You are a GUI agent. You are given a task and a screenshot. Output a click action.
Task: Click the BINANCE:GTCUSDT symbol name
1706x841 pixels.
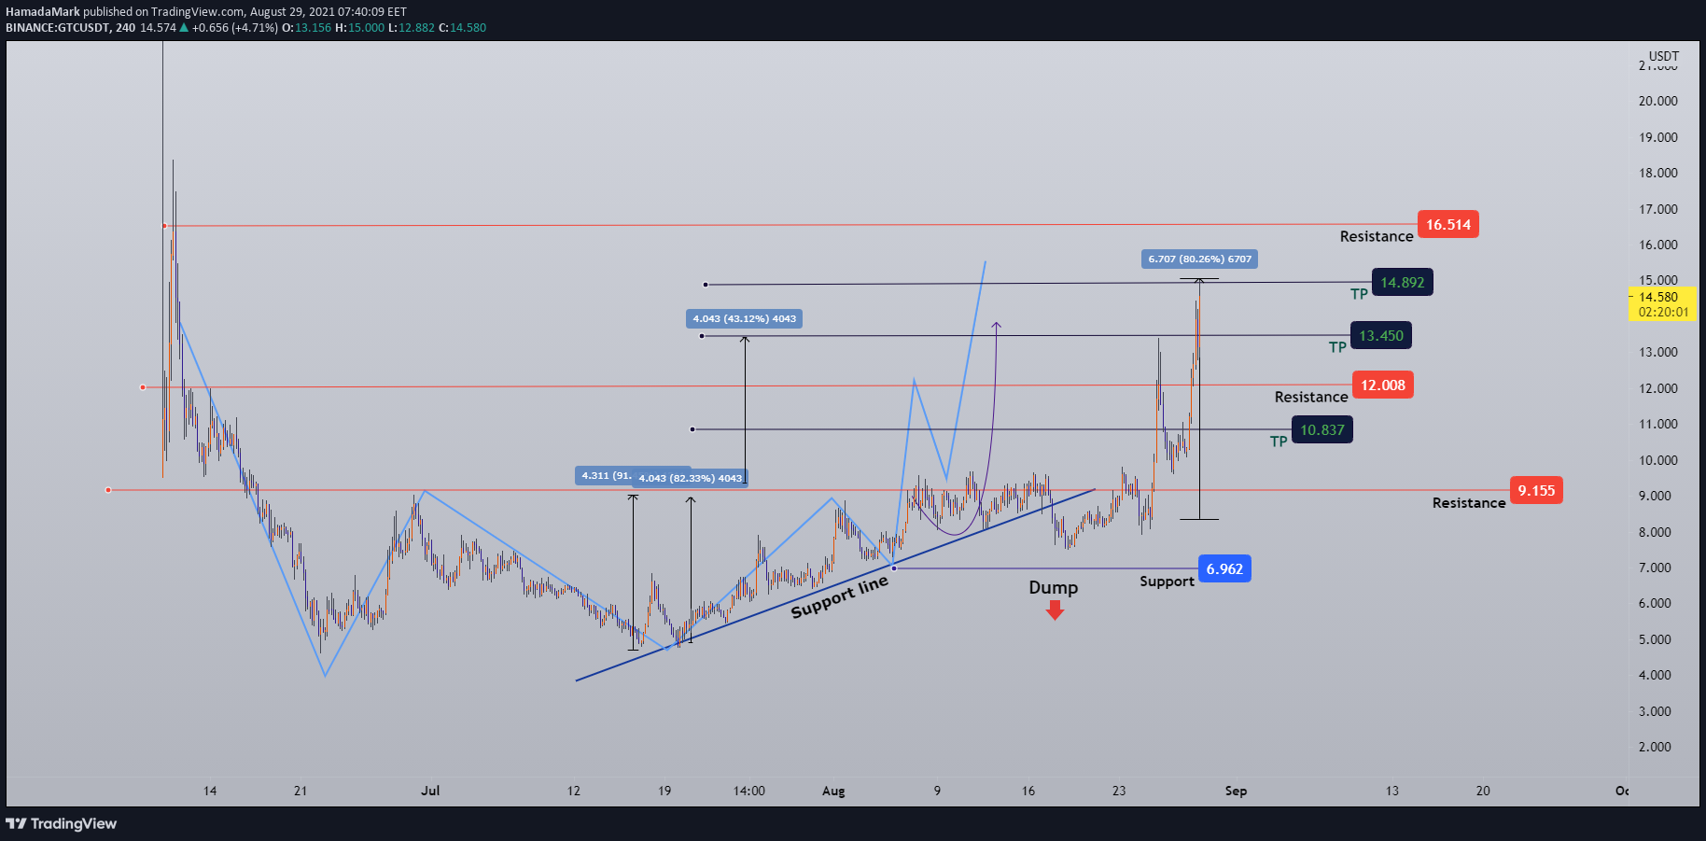pyautogui.click(x=57, y=28)
